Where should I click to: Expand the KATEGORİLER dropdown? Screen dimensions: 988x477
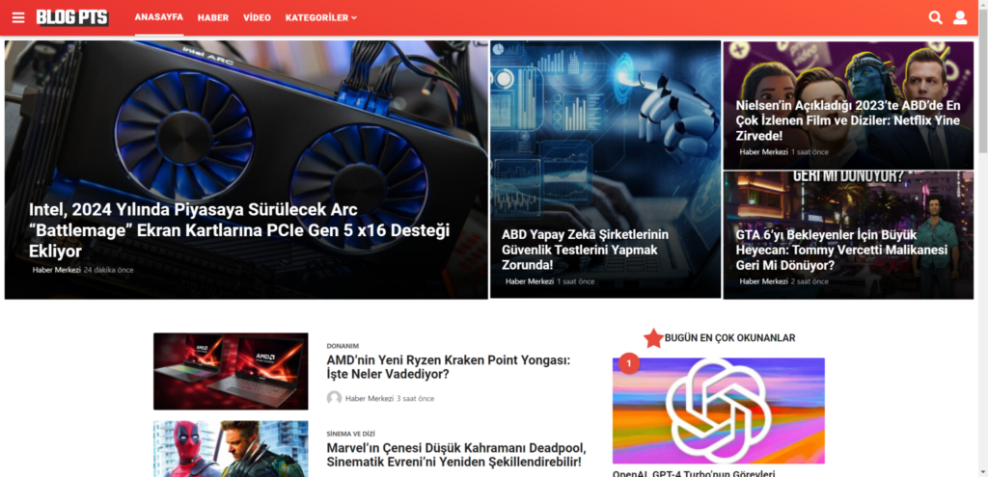click(320, 17)
